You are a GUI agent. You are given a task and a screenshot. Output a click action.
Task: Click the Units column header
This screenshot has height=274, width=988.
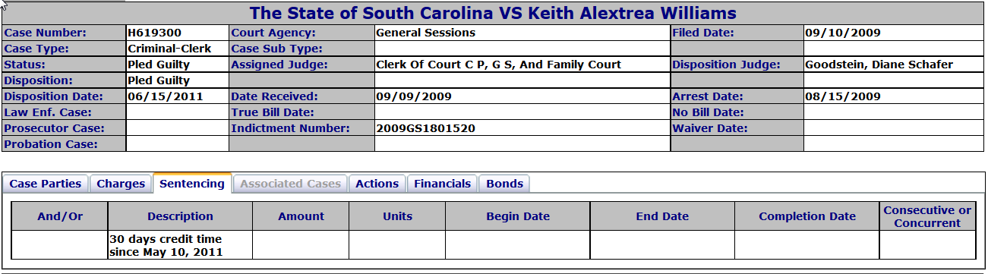click(397, 216)
